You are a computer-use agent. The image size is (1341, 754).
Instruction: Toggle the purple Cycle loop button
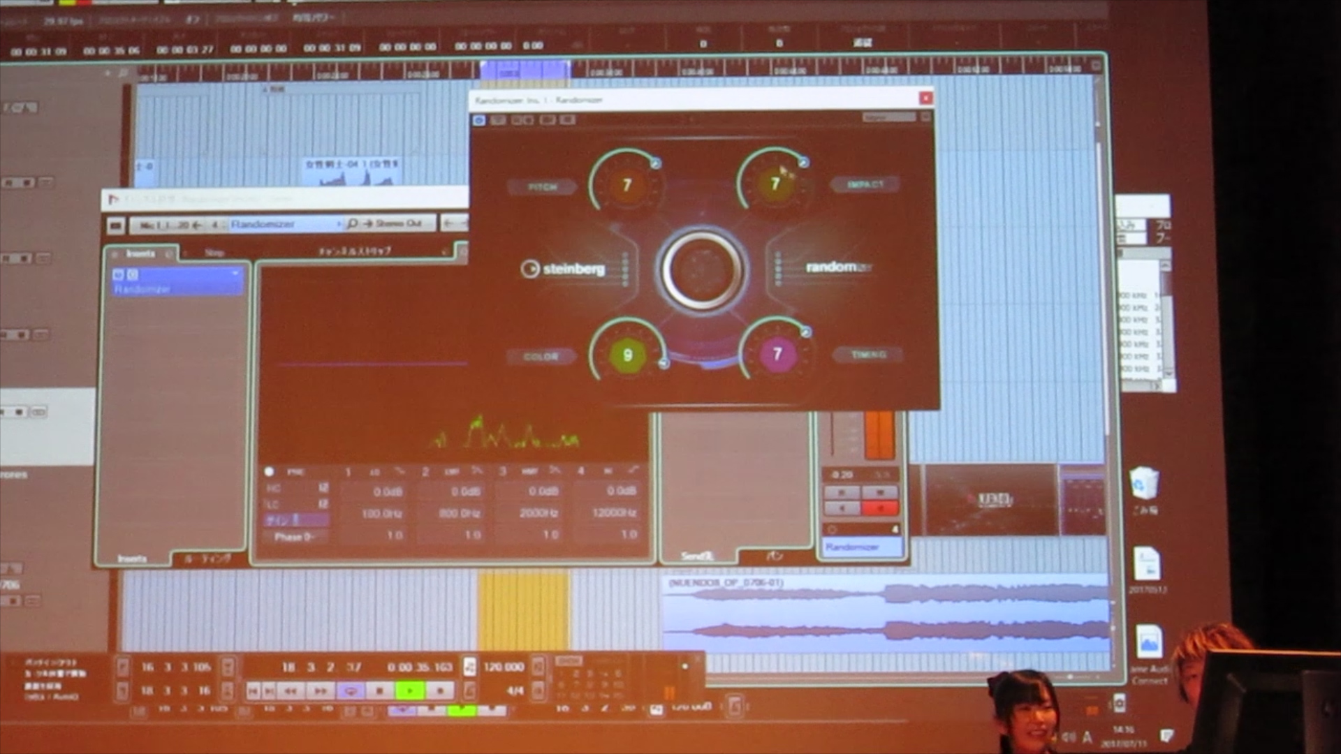(x=351, y=691)
